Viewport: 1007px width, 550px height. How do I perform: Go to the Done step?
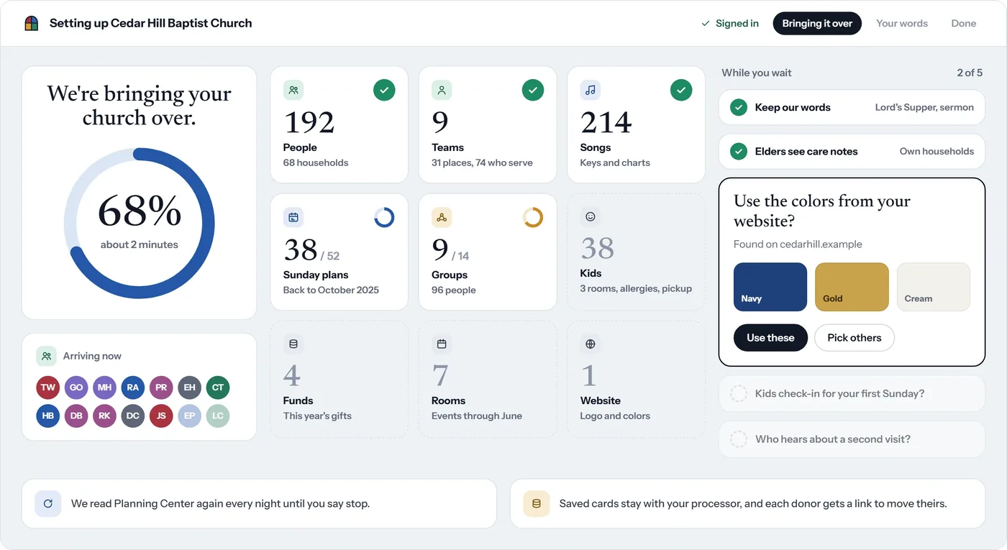[x=964, y=23]
